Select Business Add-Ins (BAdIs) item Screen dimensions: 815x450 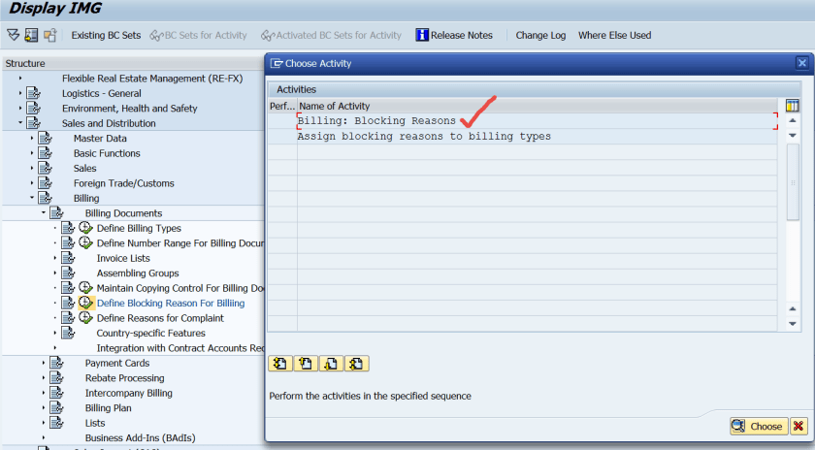[141, 438]
